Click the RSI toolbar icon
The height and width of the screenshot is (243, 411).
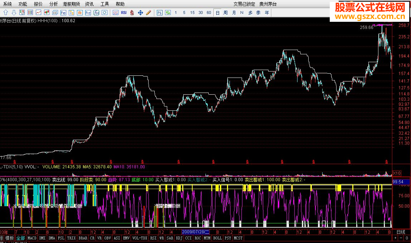(124, 13)
